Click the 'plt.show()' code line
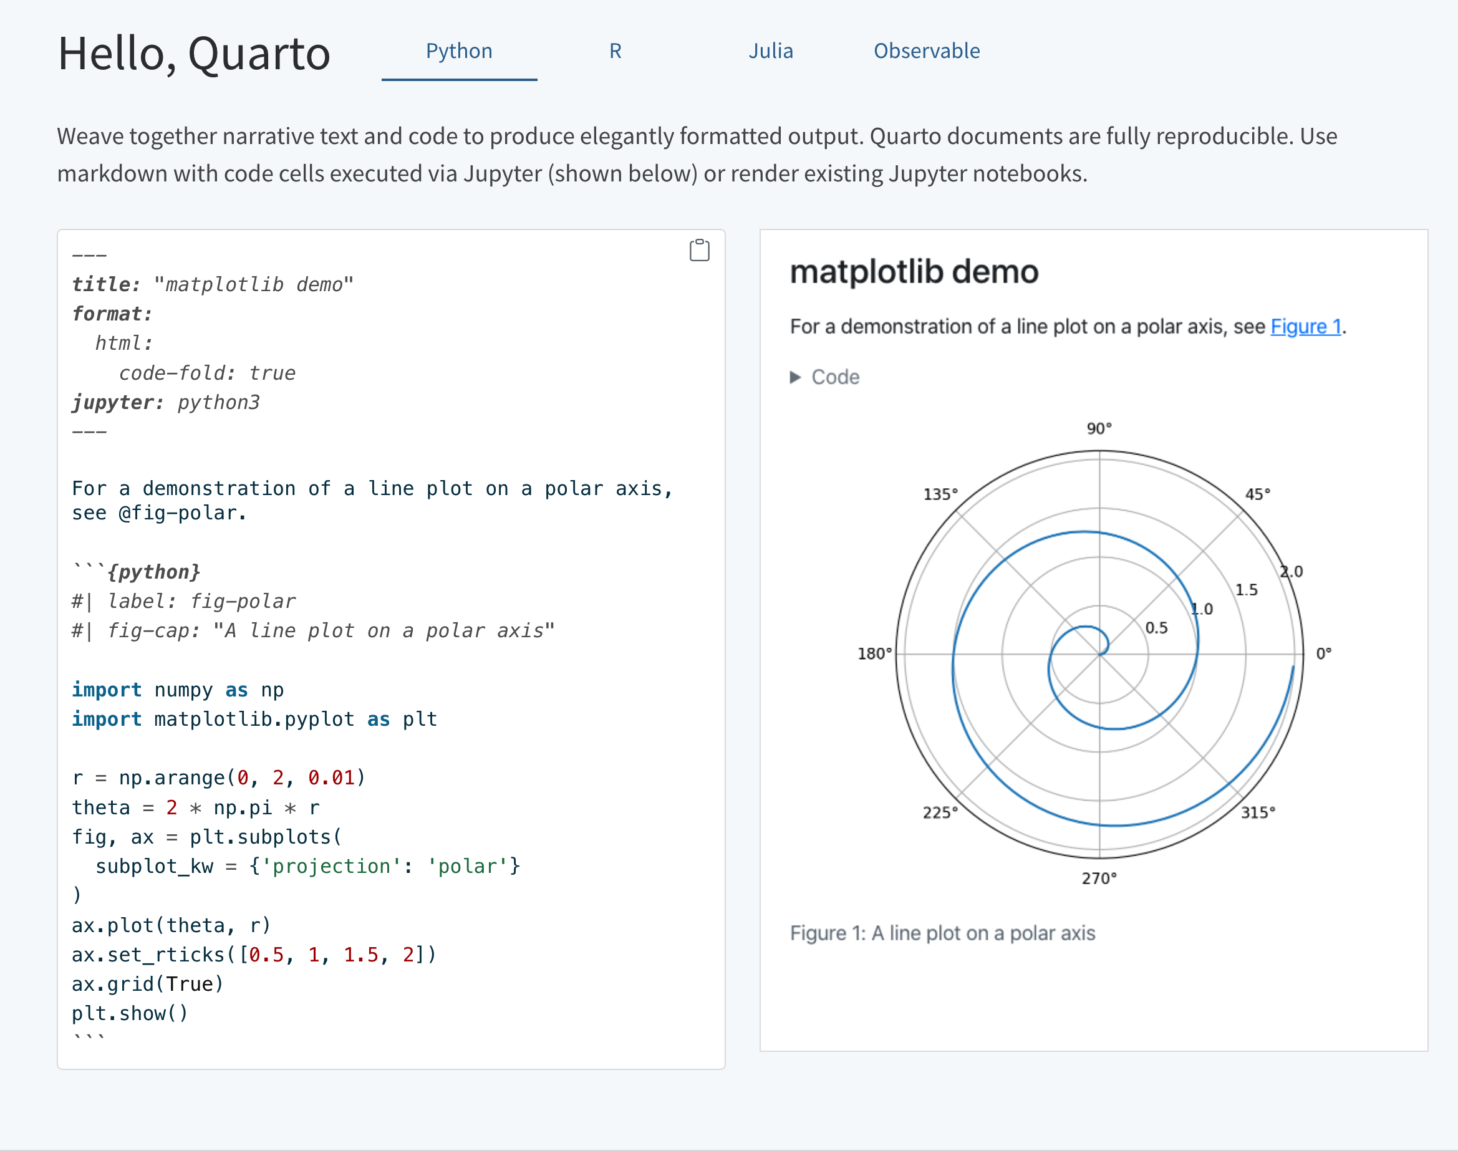Screen dimensions: 1458x1151 click(x=130, y=1013)
